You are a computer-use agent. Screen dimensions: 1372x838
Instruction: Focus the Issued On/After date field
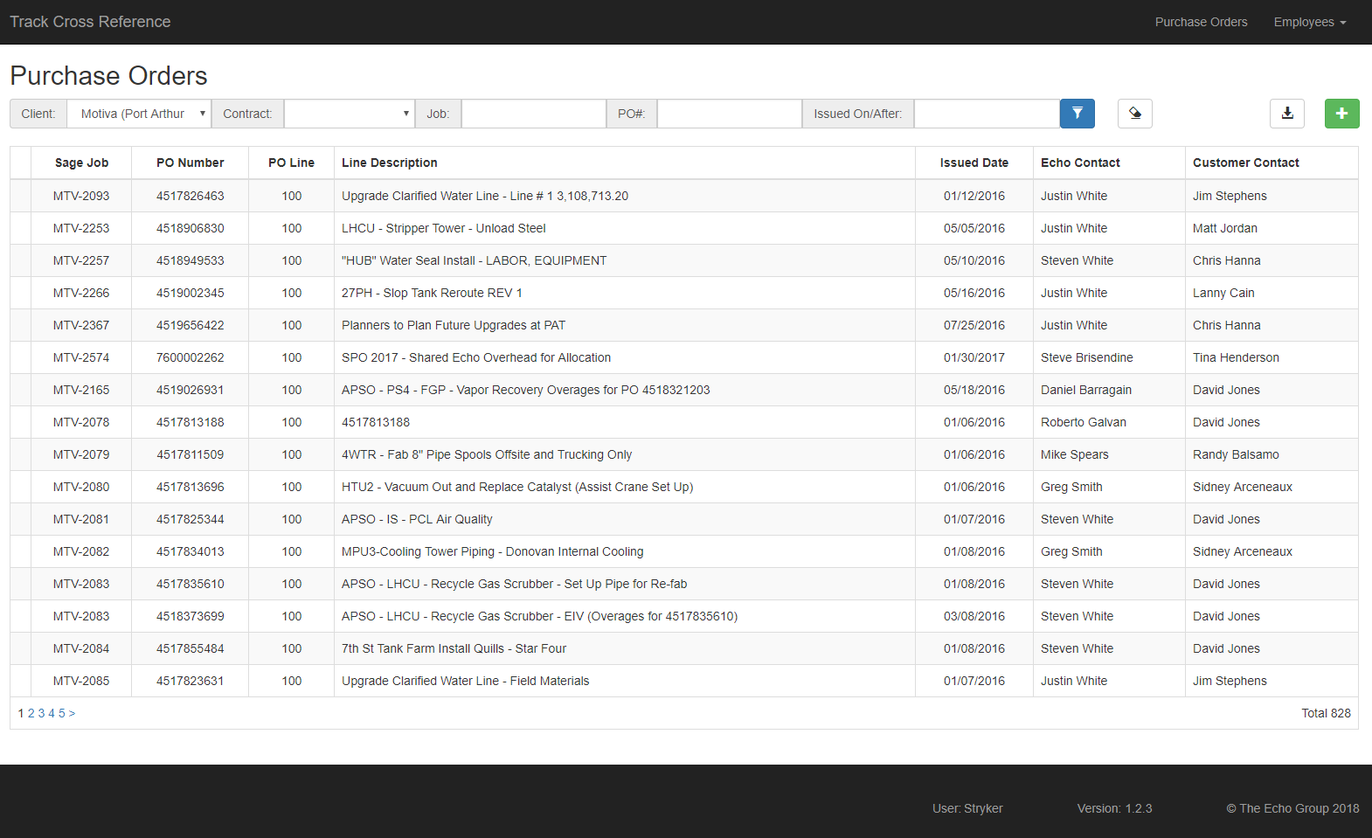987,114
